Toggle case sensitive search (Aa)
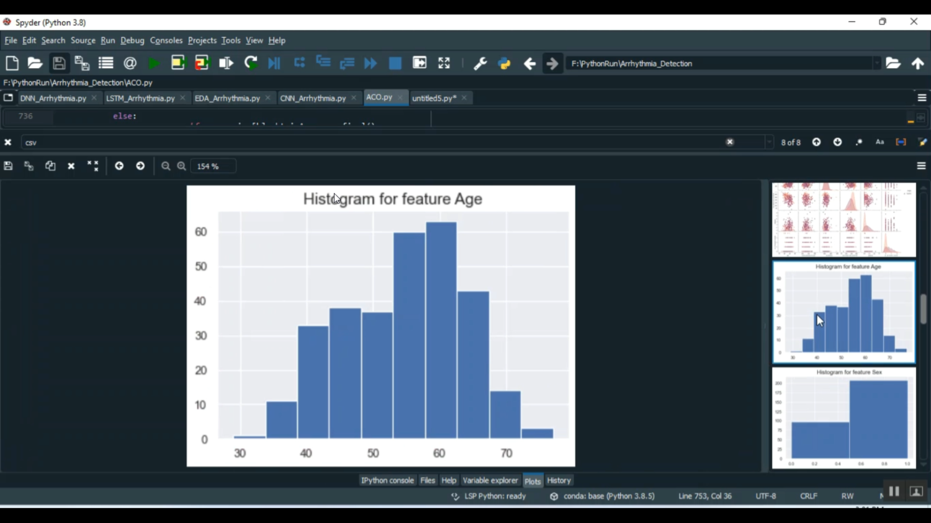 (879, 143)
